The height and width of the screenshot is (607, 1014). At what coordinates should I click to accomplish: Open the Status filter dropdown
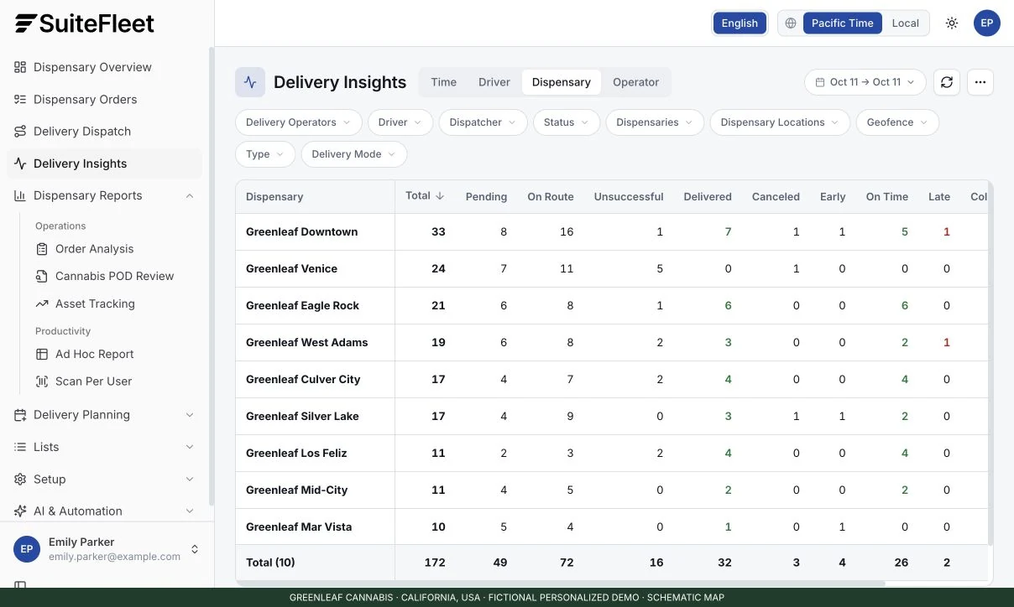point(567,122)
